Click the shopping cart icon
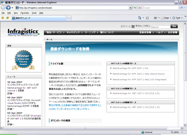Image resolution: width=187 pixels, height=135 pixels. [133, 26]
